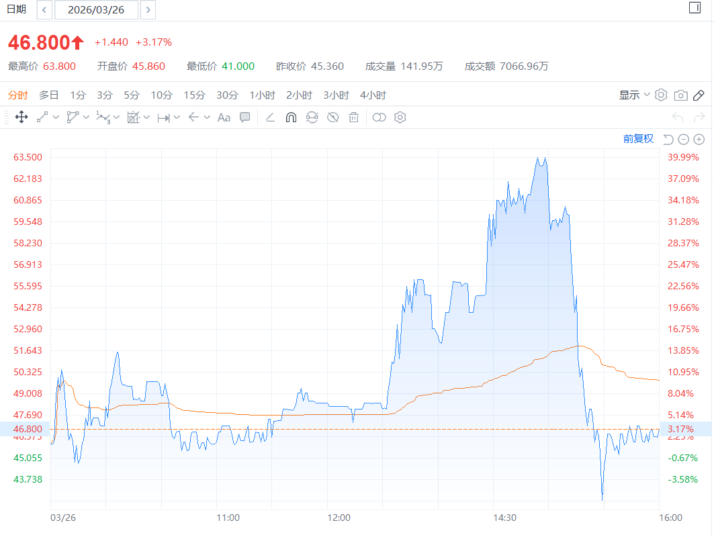Expand the arrow tool dropdown chevron
The width and height of the screenshot is (714, 537).
(x=207, y=117)
